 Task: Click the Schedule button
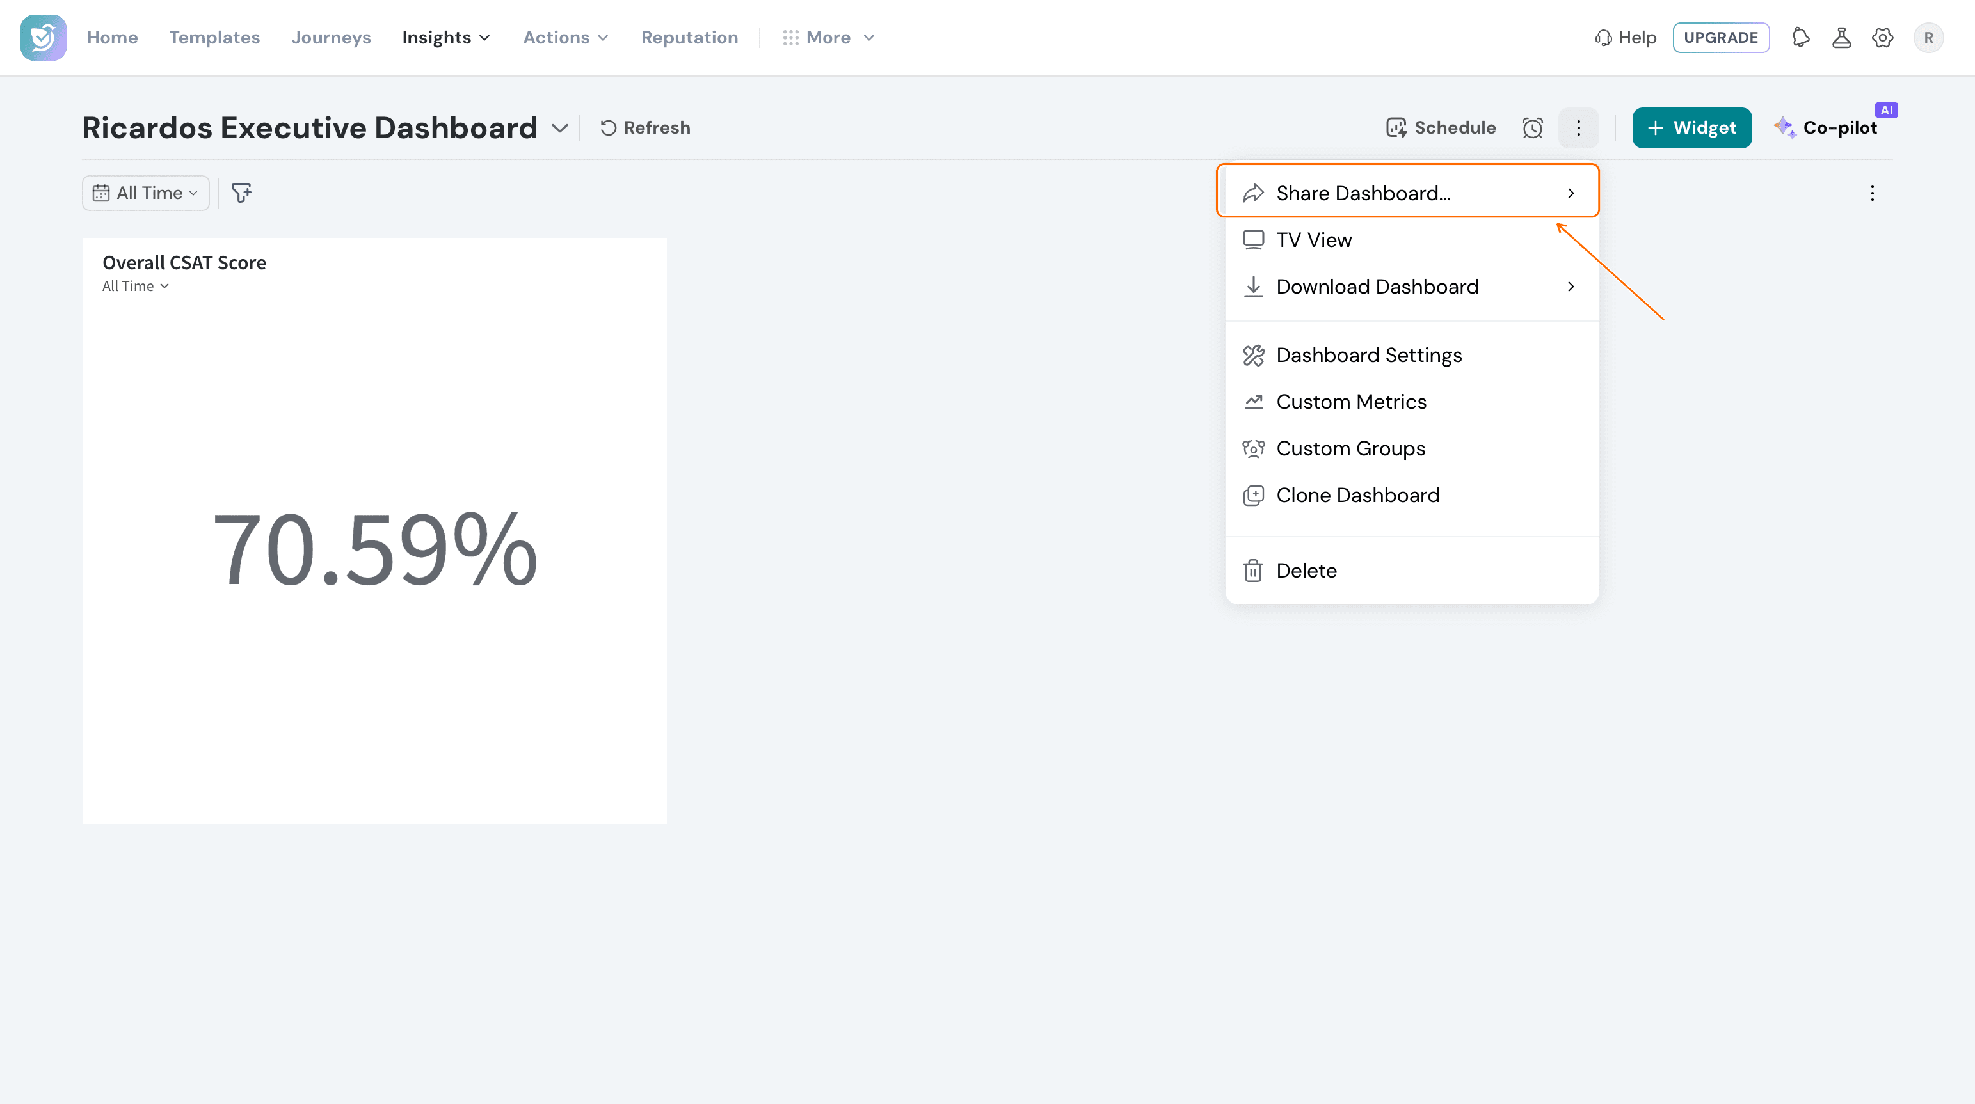point(1441,128)
